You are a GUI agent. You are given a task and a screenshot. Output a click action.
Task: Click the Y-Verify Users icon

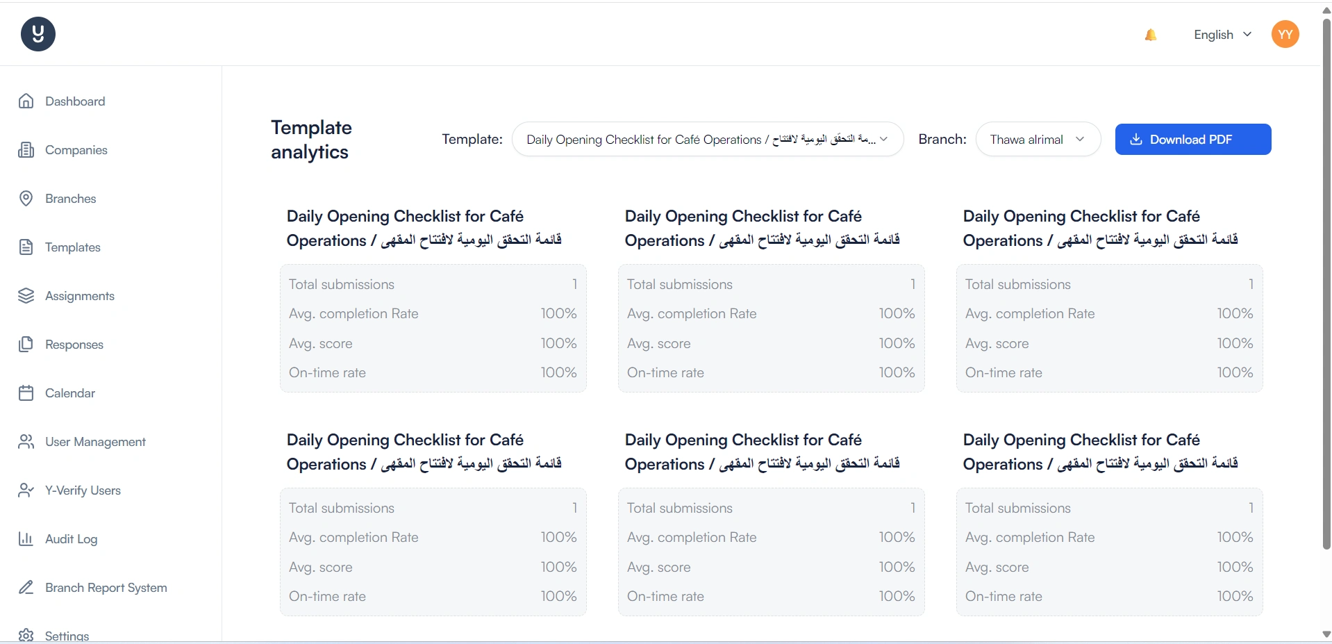click(26, 490)
